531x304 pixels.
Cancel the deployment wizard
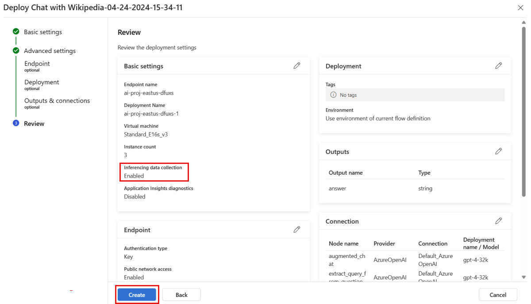(x=498, y=295)
